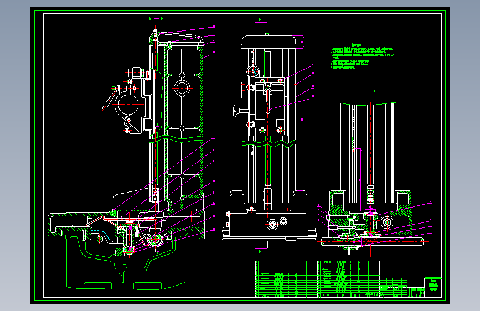The image size is (480, 311).
Task: Click the D—D section view label
Action: (156, 19)
